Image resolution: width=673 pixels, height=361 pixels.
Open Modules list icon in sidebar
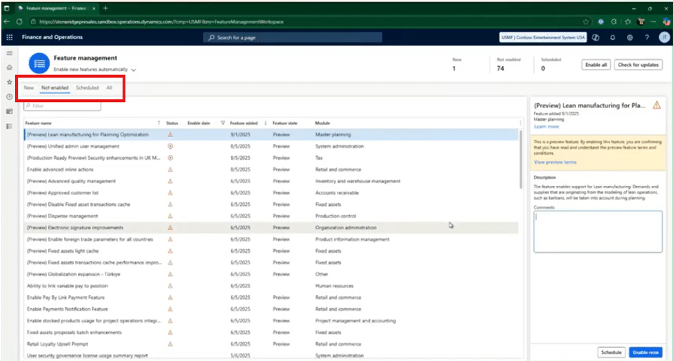click(x=10, y=126)
